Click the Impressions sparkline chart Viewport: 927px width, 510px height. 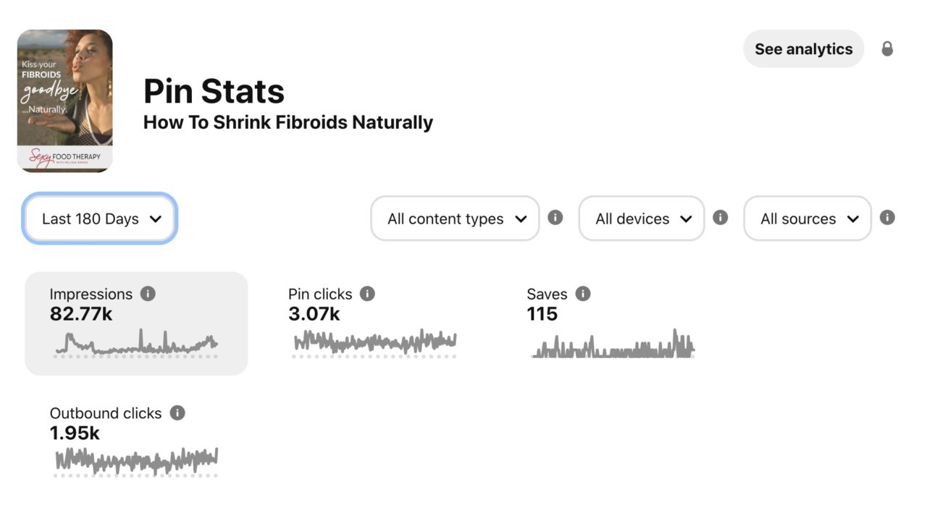pos(135,344)
